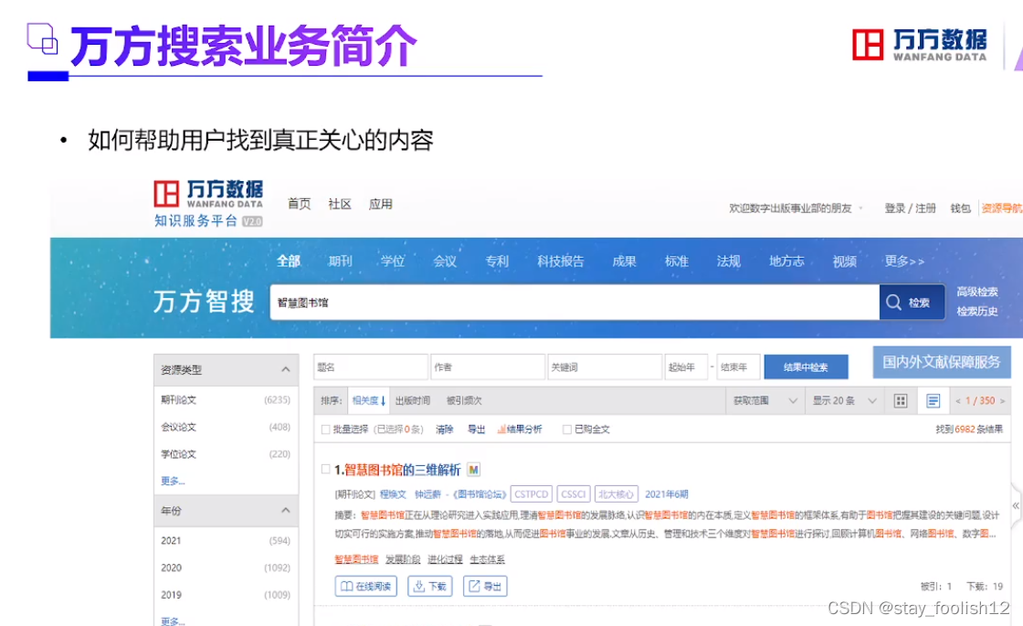The image size is (1023, 626).
Task: Select the 学位 search tab
Action: (x=392, y=261)
